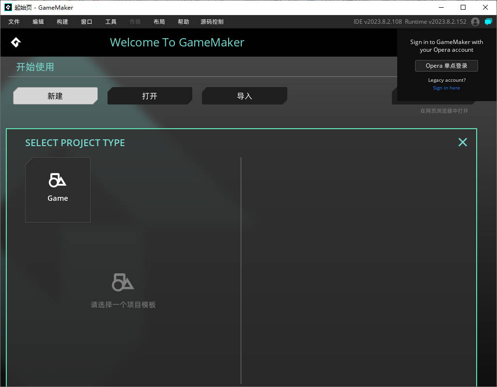Click the 市场 menu item

tap(135, 21)
